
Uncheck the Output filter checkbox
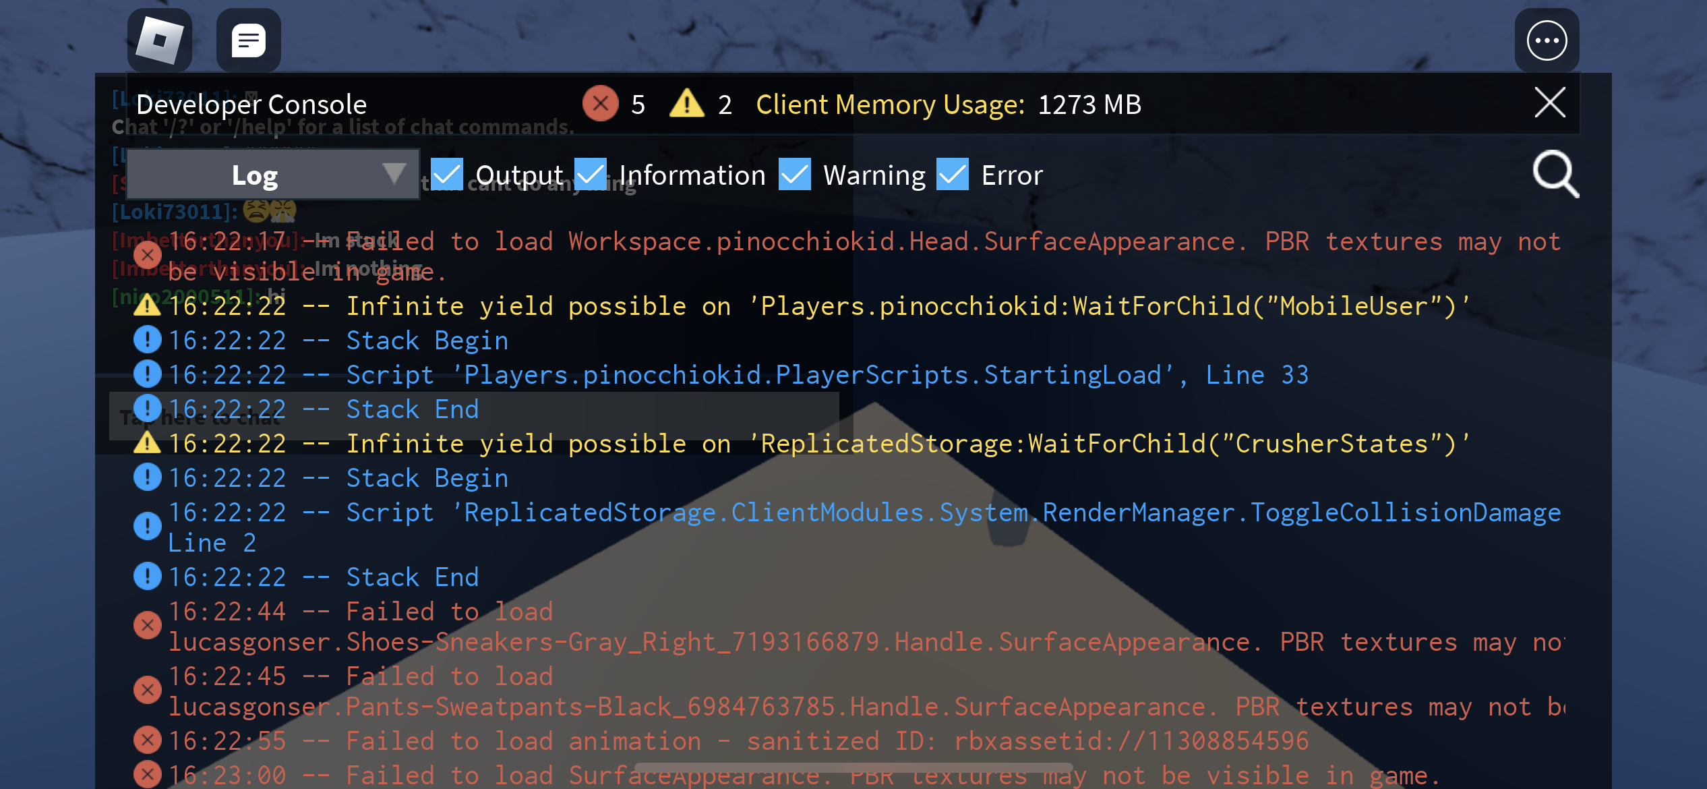coord(446,175)
